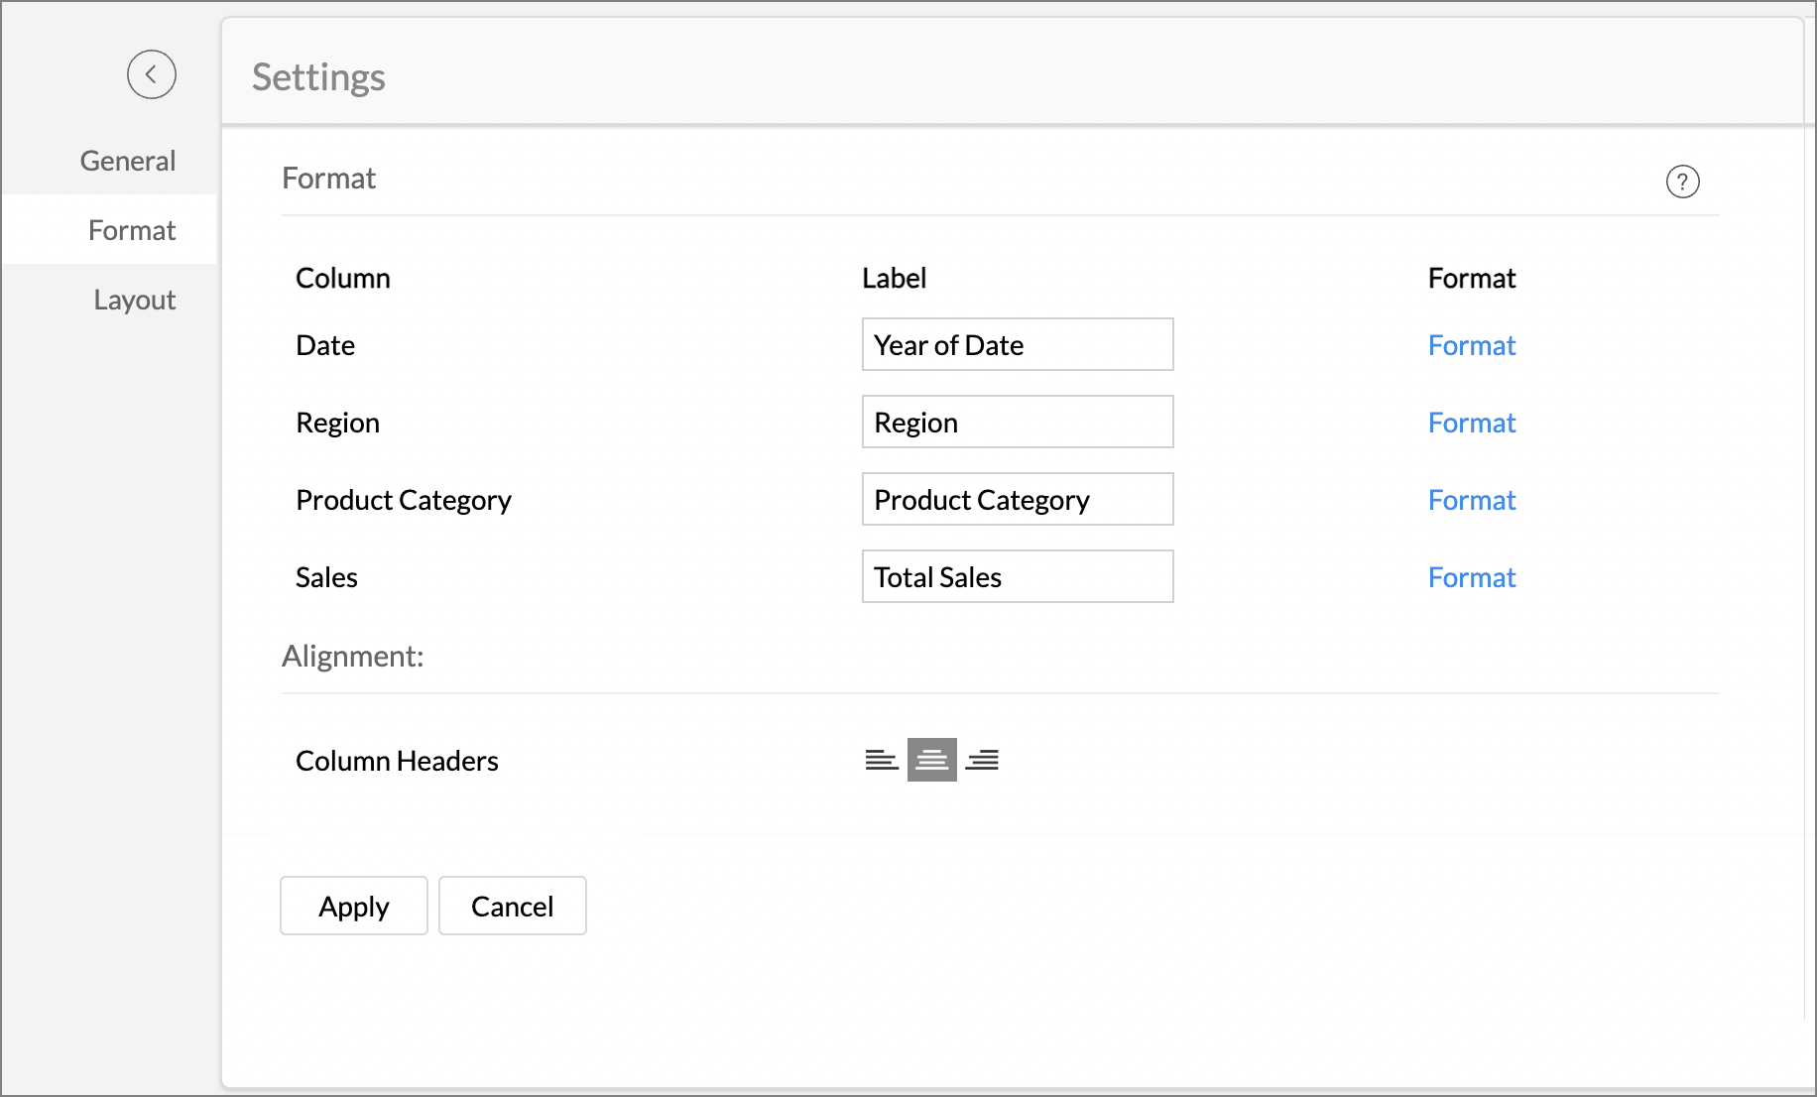Click the Year of Date label field
The width and height of the screenshot is (1817, 1097).
click(x=1017, y=344)
